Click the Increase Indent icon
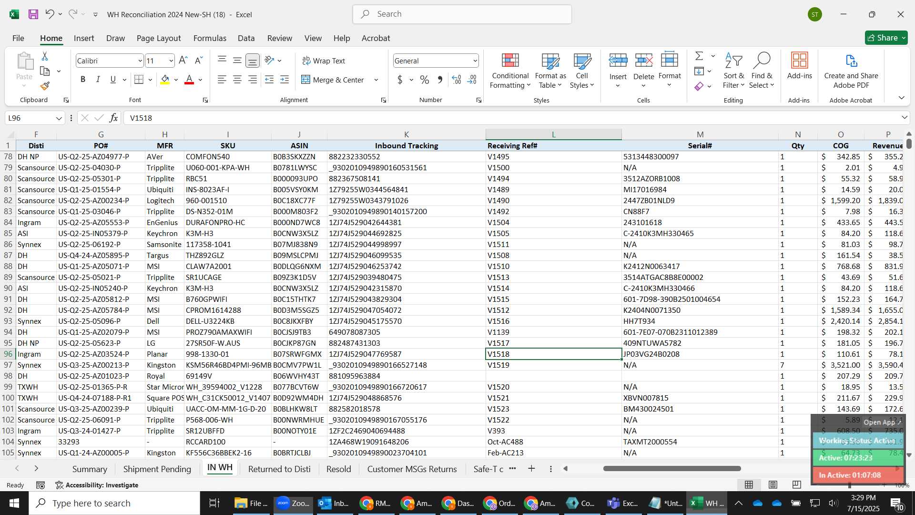This screenshot has width=915, height=515. coord(285,80)
